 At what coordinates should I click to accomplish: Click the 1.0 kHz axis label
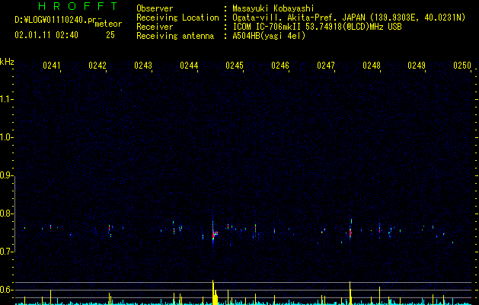[6, 137]
